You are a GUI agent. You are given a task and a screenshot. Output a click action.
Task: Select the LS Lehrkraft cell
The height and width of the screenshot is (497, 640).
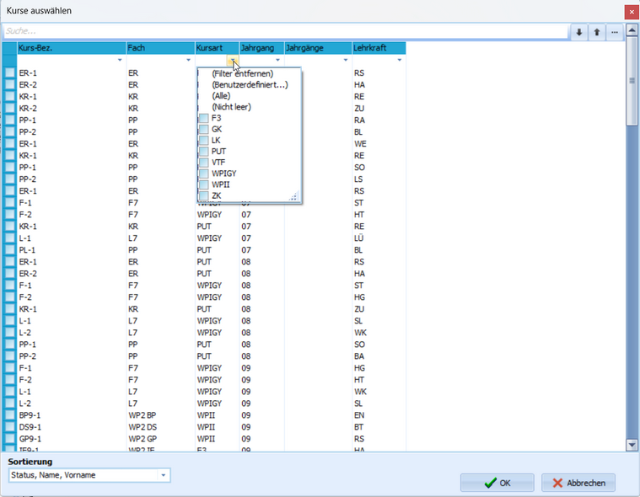(379, 179)
